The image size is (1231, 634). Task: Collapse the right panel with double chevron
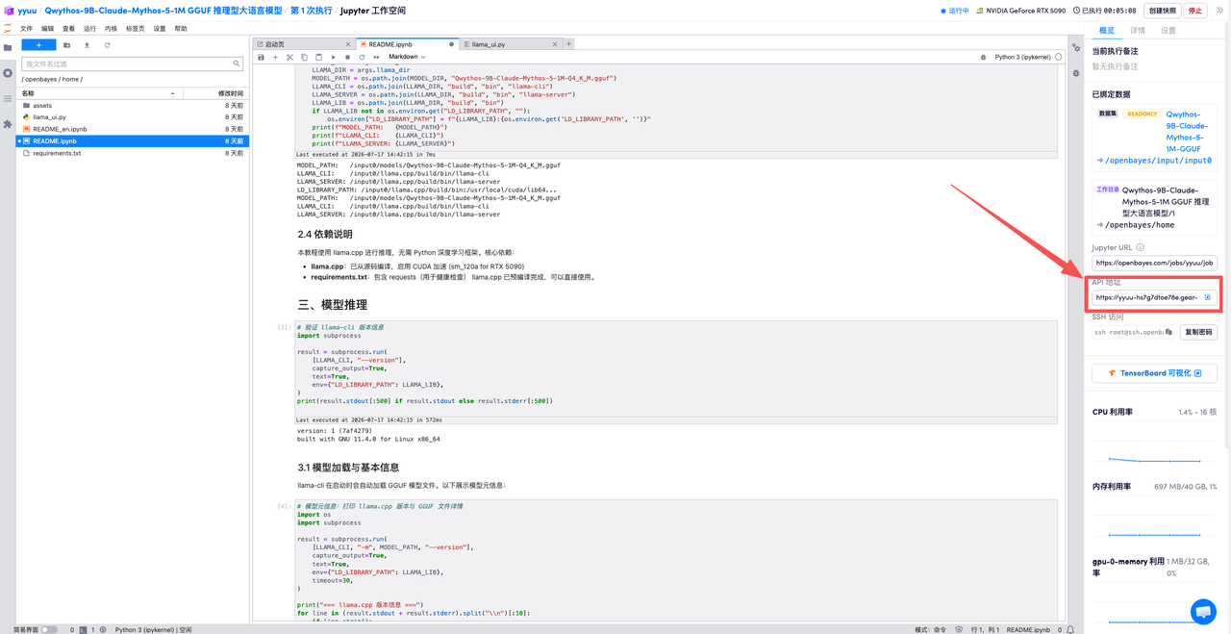click(x=1219, y=11)
